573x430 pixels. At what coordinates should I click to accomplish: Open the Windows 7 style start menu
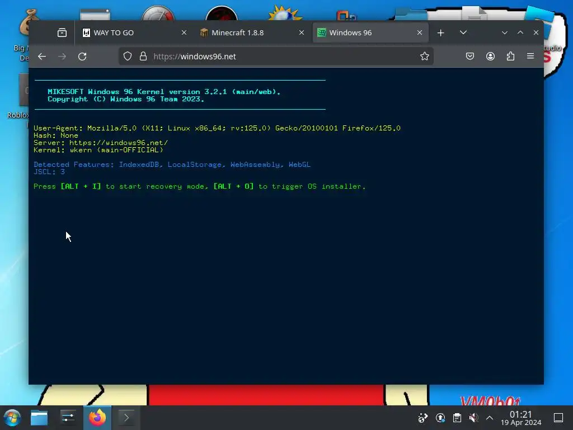(x=12, y=418)
